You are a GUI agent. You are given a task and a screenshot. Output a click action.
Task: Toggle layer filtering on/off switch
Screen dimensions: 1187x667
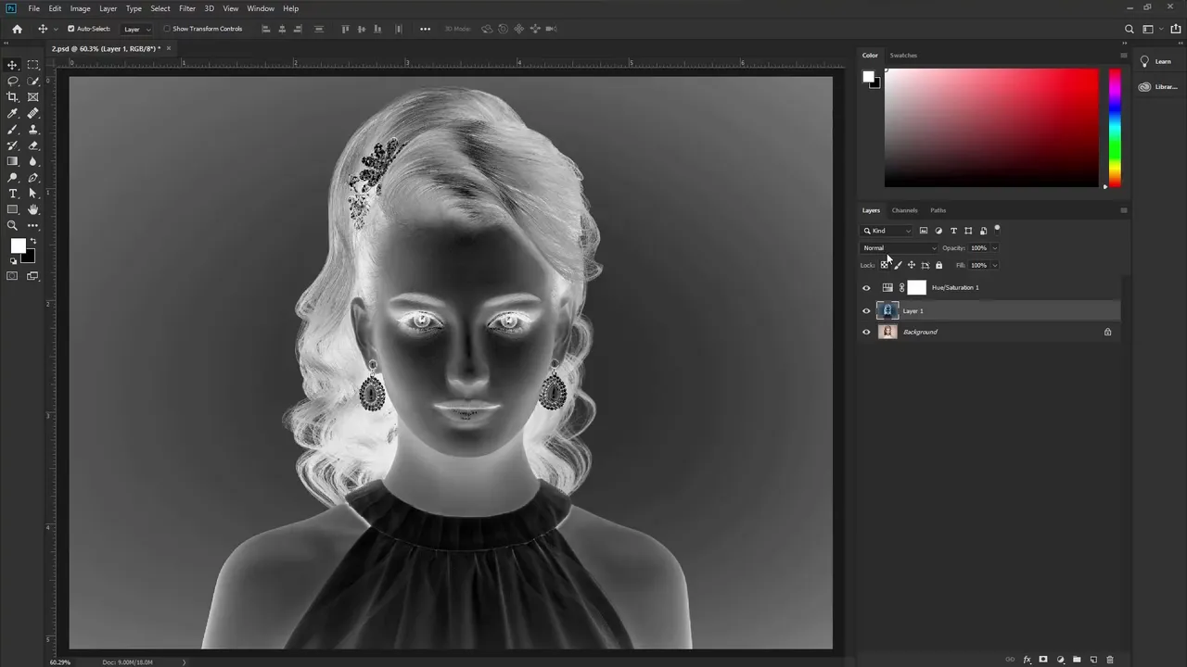coord(997,228)
